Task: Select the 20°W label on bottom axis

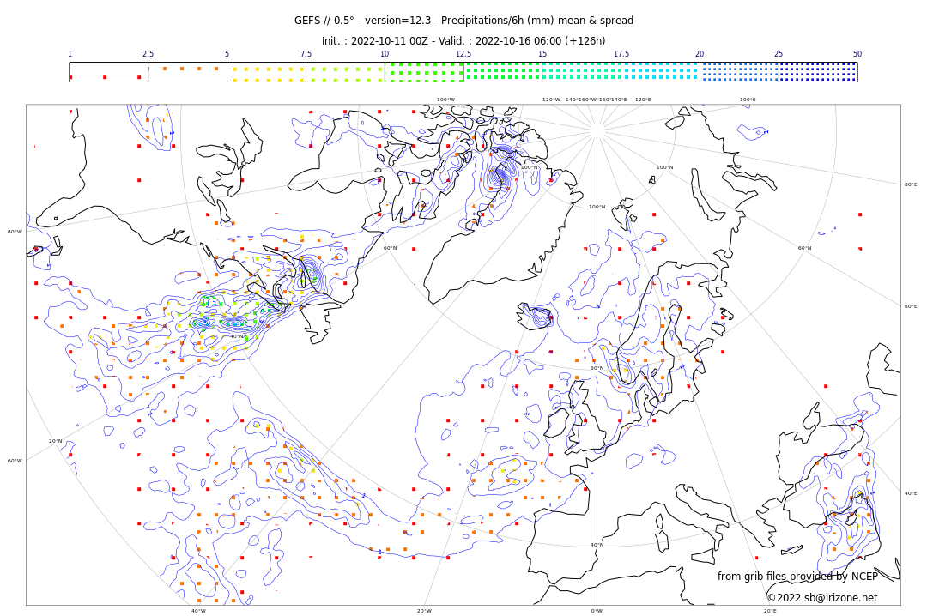Action: tap(424, 611)
